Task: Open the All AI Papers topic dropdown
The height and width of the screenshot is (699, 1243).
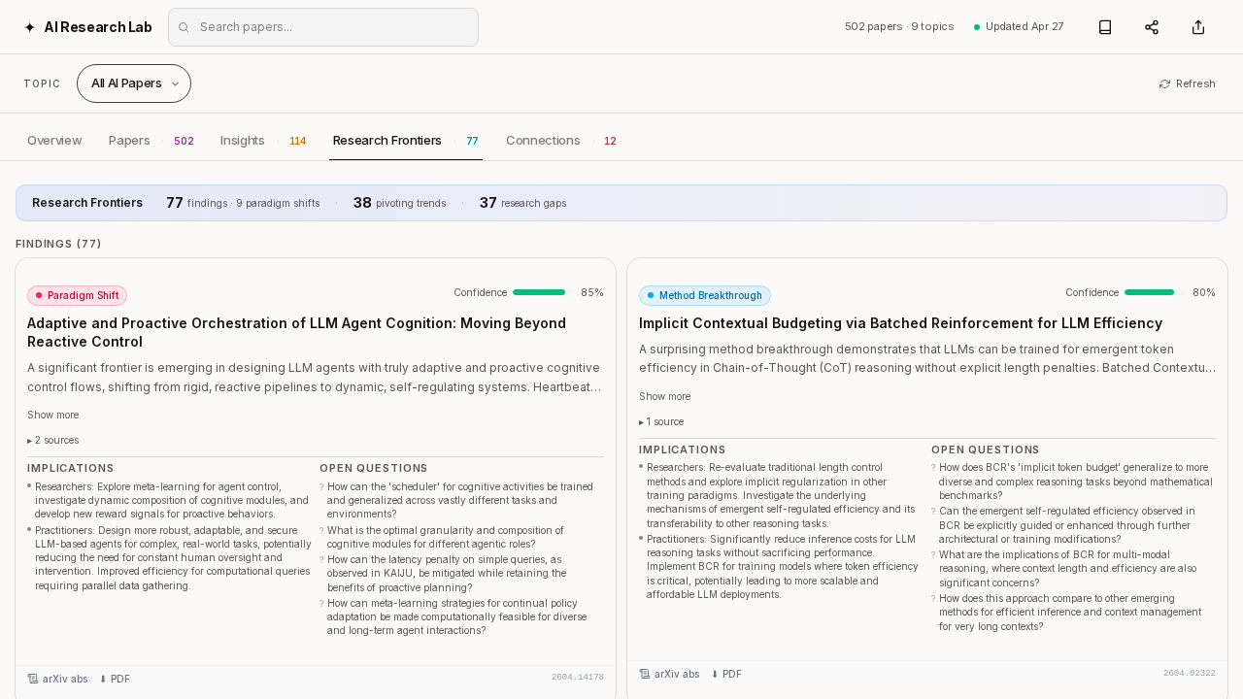Action: pos(134,83)
